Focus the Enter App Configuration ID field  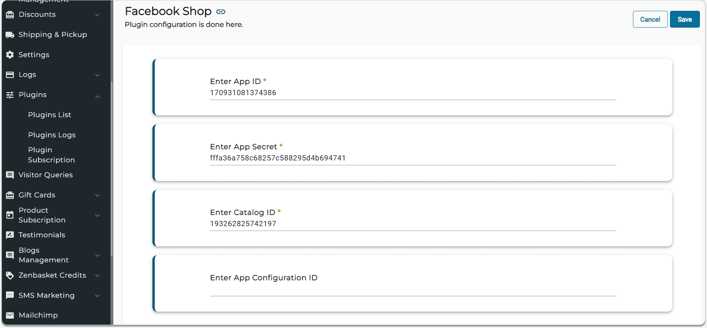tap(413, 289)
